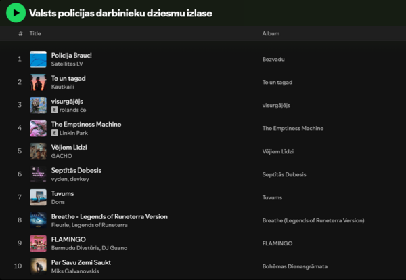Open Breathe track cover art

coord(38,220)
